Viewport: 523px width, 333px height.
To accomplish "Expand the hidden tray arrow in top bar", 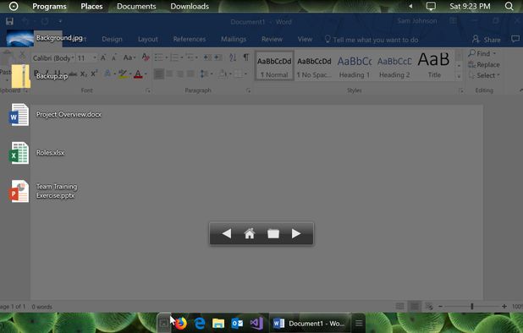I will point(410,6).
